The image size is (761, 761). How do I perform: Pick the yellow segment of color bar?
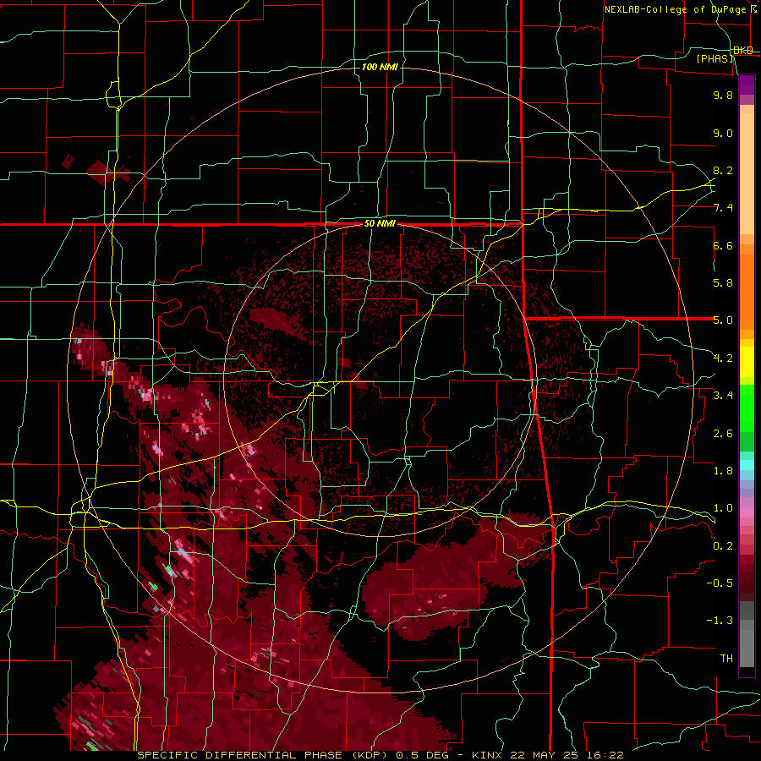pyautogui.click(x=747, y=362)
